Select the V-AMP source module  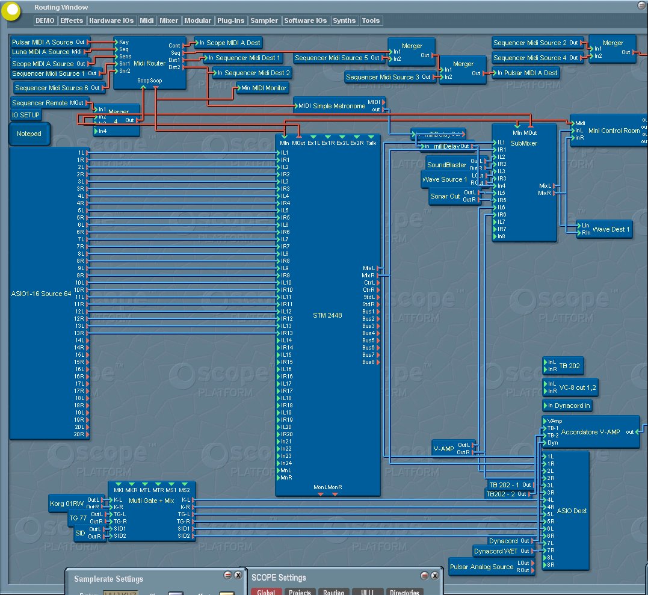453,449
